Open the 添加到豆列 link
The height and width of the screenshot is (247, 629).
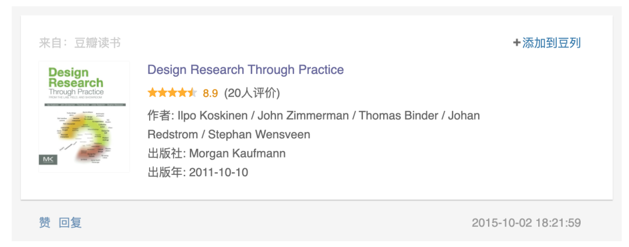click(551, 43)
